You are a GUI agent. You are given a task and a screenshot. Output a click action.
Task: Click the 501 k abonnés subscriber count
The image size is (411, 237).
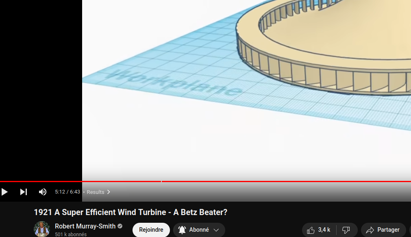[71, 235]
